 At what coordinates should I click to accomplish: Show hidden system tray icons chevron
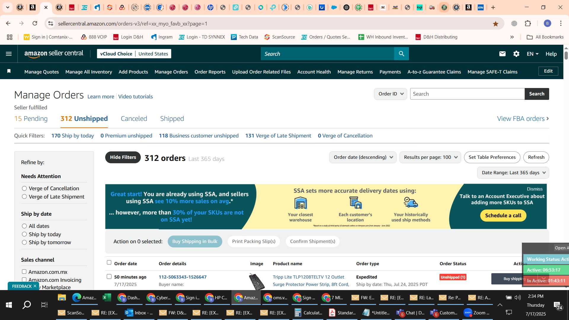pos(500,305)
